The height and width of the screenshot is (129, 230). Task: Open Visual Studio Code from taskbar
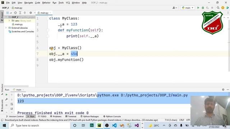(114, 125)
